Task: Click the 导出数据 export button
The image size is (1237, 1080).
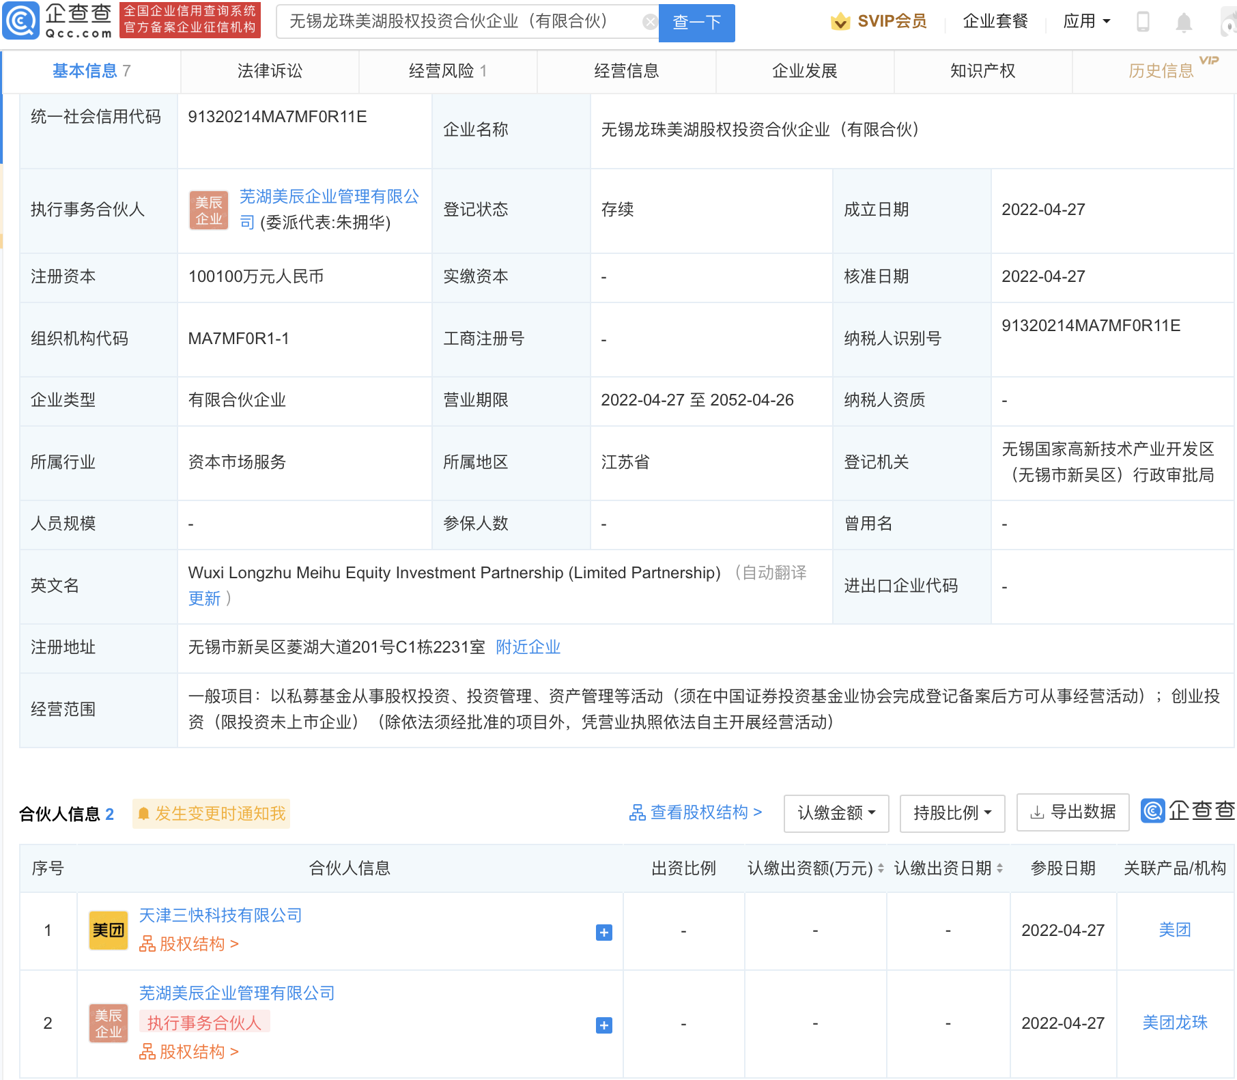Action: tap(1072, 812)
